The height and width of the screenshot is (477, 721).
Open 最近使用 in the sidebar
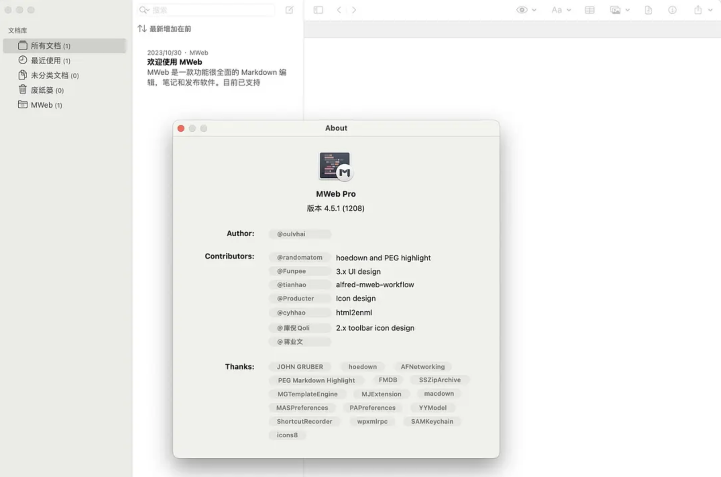click(64, 60)
